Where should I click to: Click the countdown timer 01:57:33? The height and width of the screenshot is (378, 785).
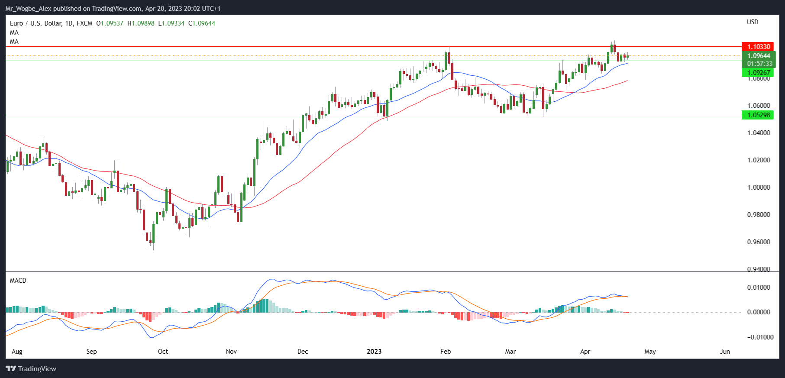click(x=759, y=64)
